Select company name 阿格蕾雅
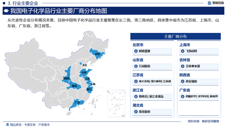The width and height of the screenshot is (227, 127). [144, 51]
